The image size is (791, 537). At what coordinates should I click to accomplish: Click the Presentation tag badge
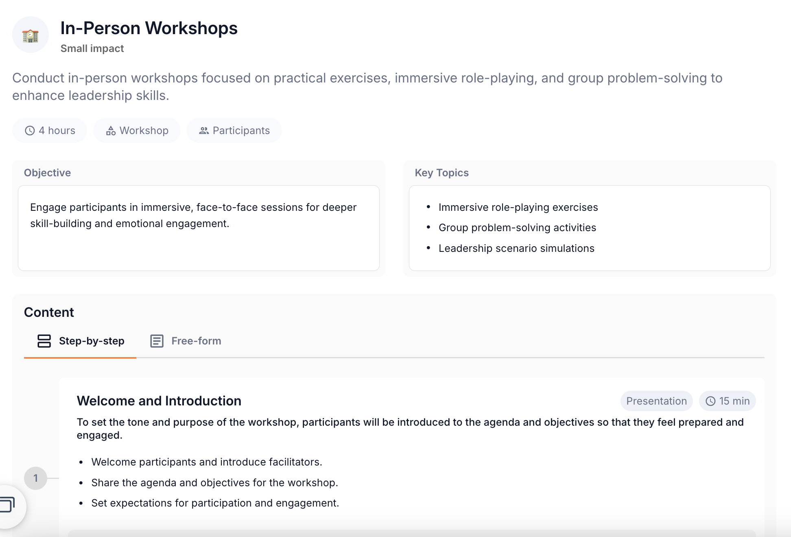click(x=656, y=401)
